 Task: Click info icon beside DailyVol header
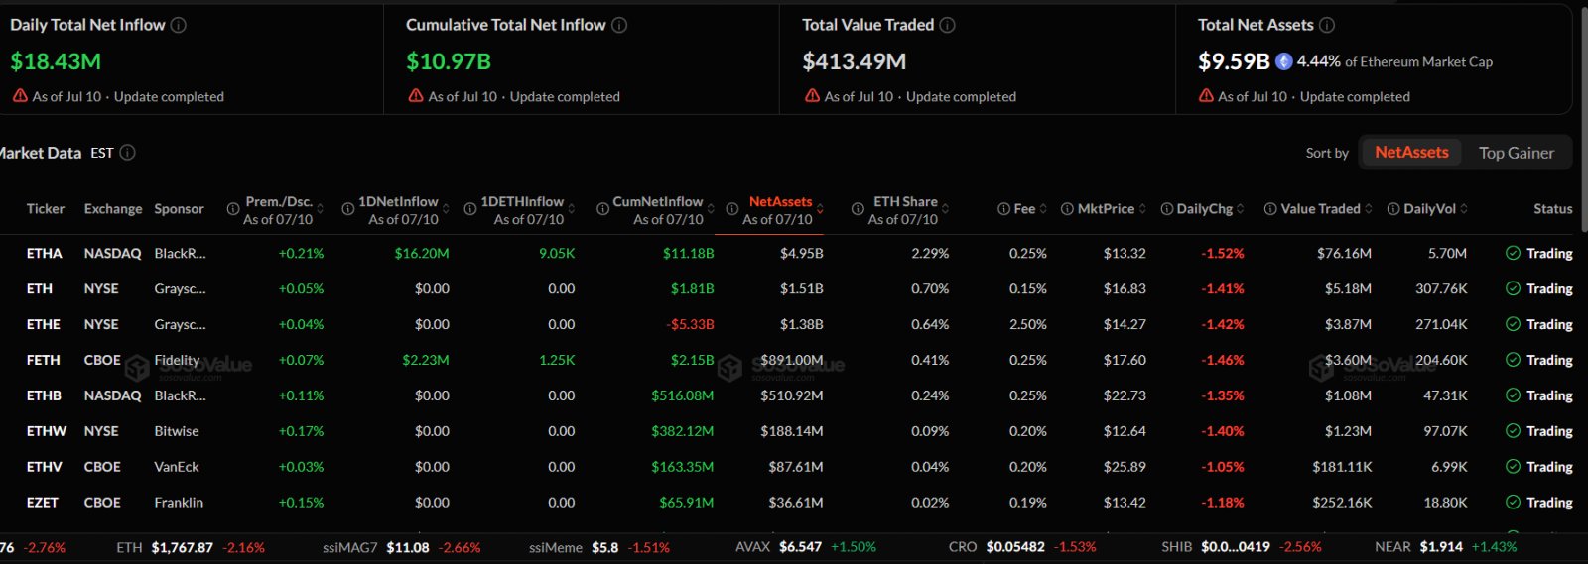point(1393,209)
